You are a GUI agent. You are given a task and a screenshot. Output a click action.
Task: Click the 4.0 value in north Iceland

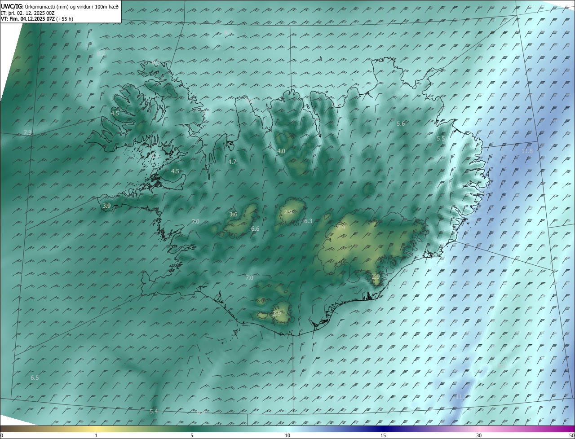click(281, 151)
